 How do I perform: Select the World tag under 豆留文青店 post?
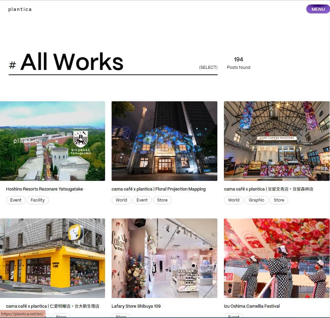[234, 200]
